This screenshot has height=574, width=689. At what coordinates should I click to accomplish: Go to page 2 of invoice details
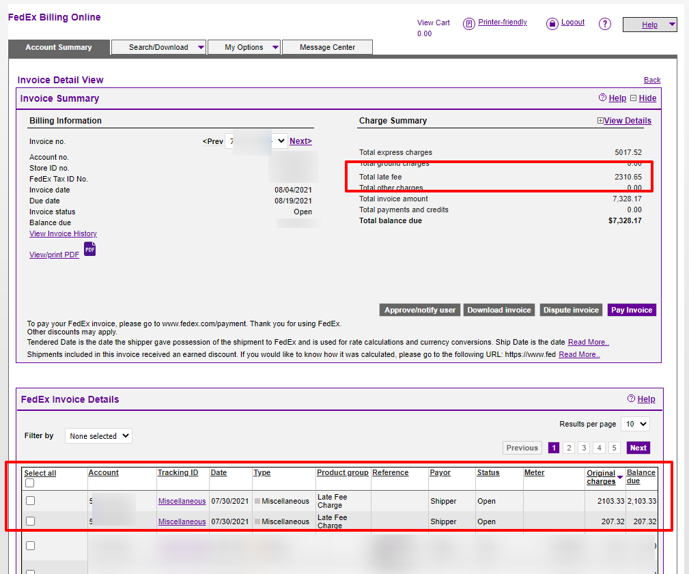[x=569, y=448]
